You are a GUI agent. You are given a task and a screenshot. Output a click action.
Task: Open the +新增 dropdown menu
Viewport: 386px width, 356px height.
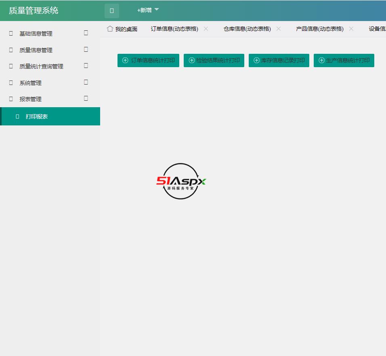coord(147,10)
